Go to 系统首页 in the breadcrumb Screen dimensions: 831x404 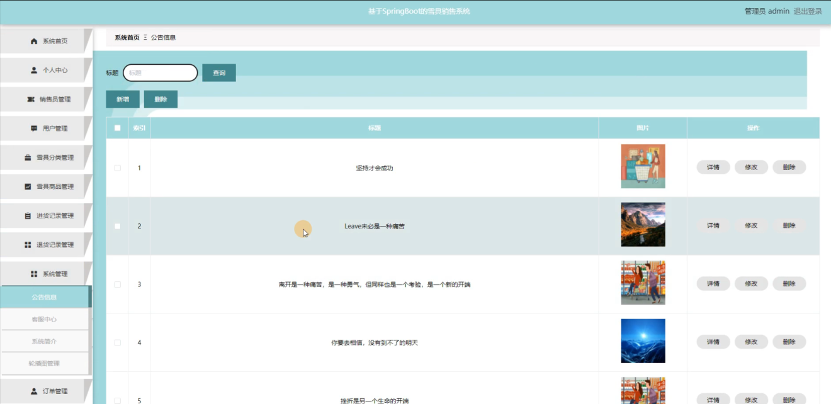(x=127, y=38)
